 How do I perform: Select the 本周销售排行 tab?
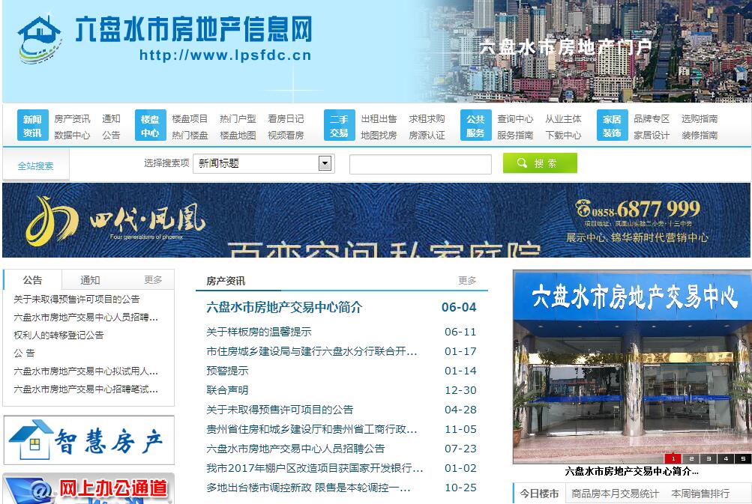click(x=701, y=494)
